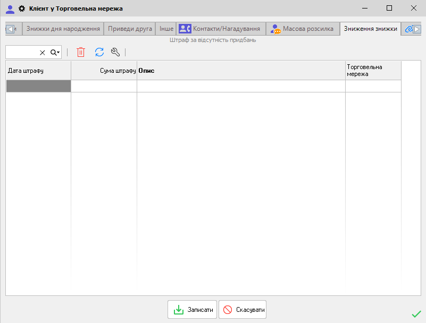426x323 pixels.
Task: Clear the search field with X
Action: pos(43,53)
